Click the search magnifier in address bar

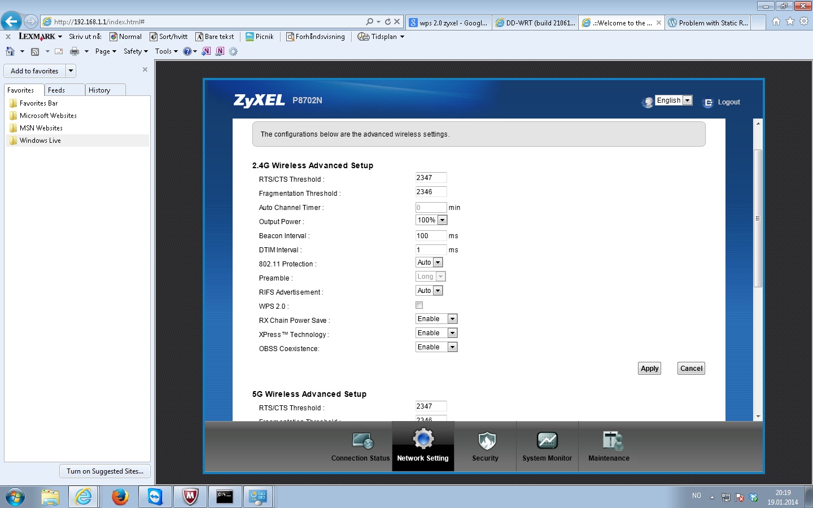coord(370,21)
